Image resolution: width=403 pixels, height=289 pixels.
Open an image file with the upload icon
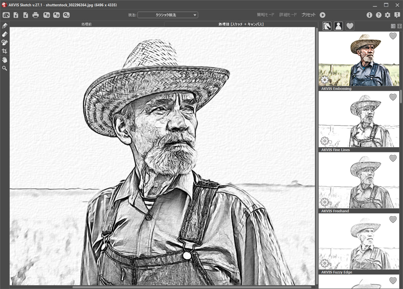pyautogui.click(x=16, y=15)
